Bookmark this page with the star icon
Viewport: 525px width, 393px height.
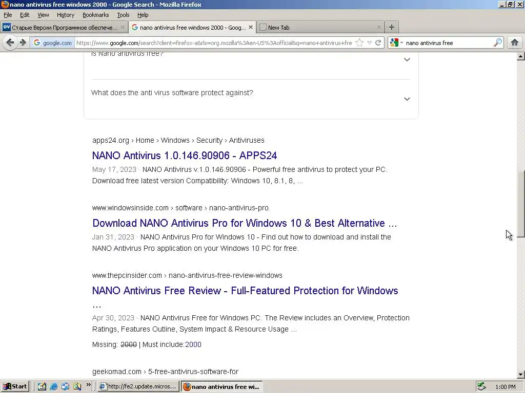[359, 43]
